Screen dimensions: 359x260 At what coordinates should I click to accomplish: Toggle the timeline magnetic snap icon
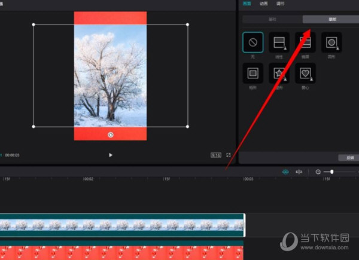point(285,172)
